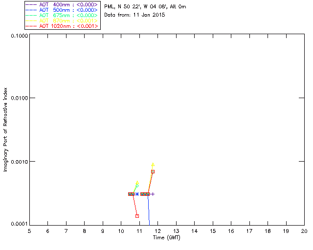Click the x-axis tick label 12
This screenshot has height=250, width=313.
pos(157,231)
